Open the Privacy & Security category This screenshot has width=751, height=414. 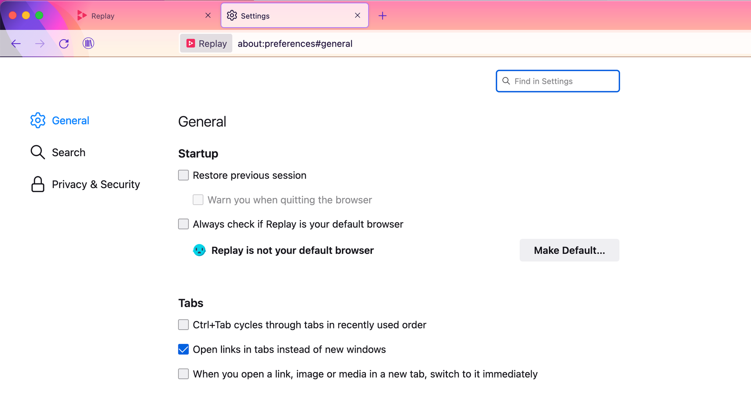pyautogui.click(x=85, y=184)
